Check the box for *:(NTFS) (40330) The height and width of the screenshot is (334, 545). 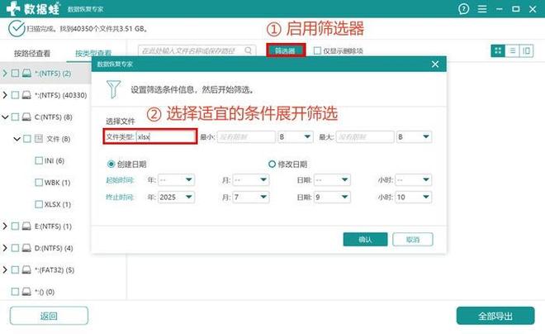point(15,95)
